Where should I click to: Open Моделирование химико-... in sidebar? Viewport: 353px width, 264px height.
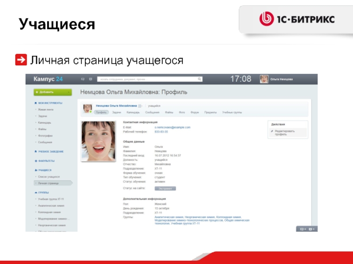pos(54,219)
